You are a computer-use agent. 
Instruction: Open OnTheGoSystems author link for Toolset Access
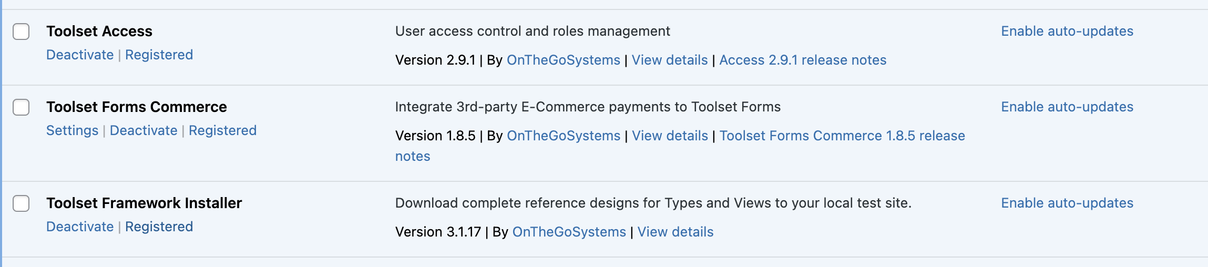coord(563,60)
